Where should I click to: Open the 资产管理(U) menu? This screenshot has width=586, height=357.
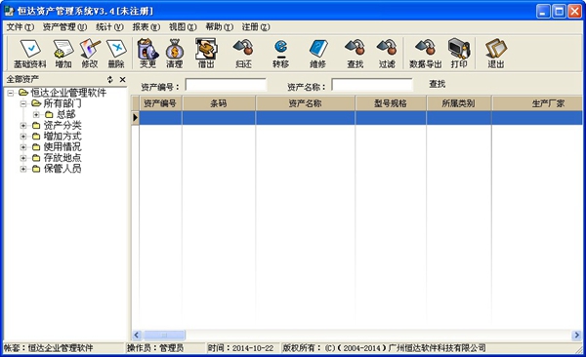pos(64,27)
